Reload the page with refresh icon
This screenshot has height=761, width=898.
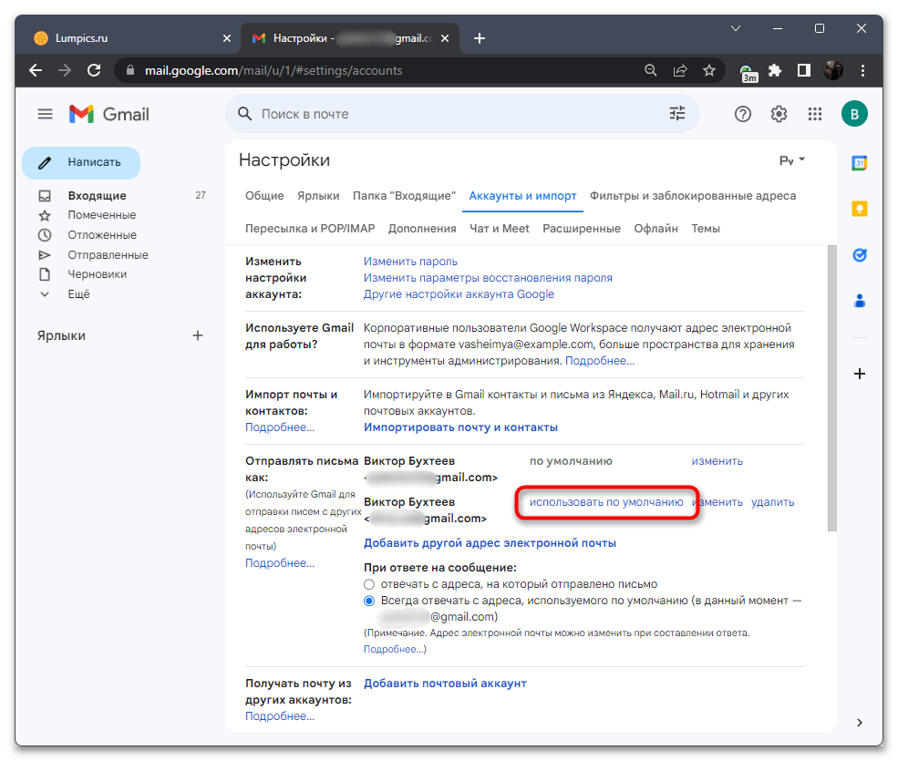[94, 70]
